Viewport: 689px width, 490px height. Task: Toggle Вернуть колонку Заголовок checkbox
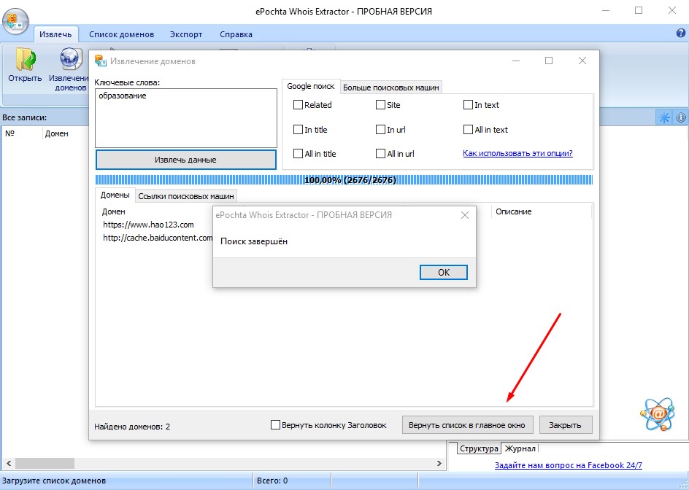pos(275,424)
